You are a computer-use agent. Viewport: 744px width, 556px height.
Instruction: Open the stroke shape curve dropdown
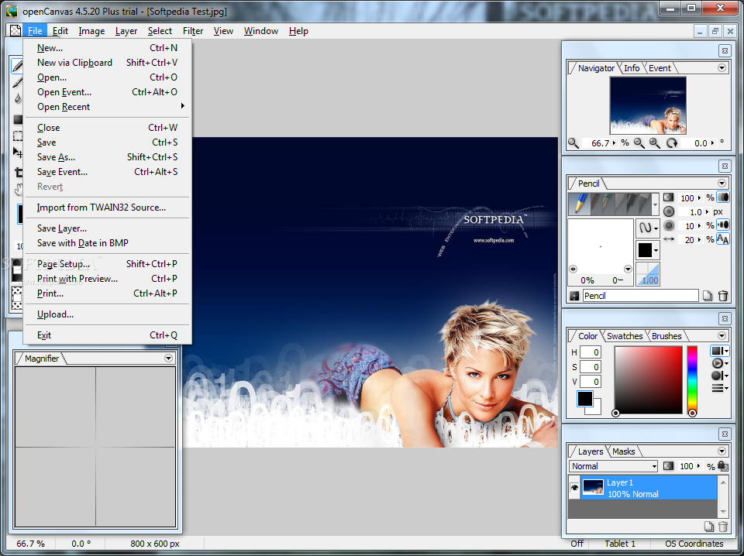point(648,228)
